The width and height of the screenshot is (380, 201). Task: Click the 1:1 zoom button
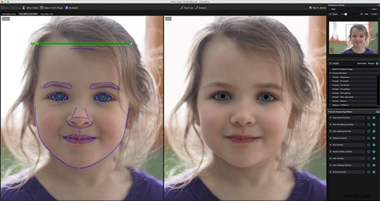tap(375, 14)
